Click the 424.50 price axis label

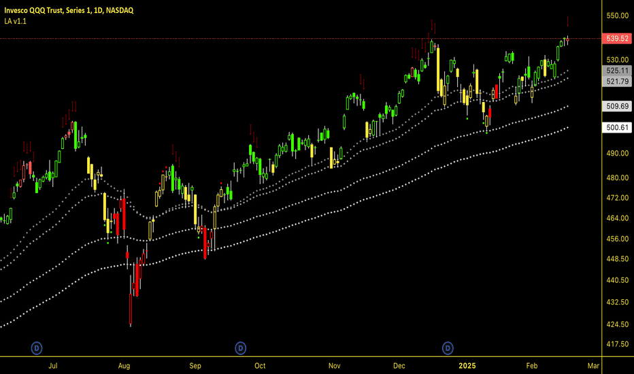point(618,324)
